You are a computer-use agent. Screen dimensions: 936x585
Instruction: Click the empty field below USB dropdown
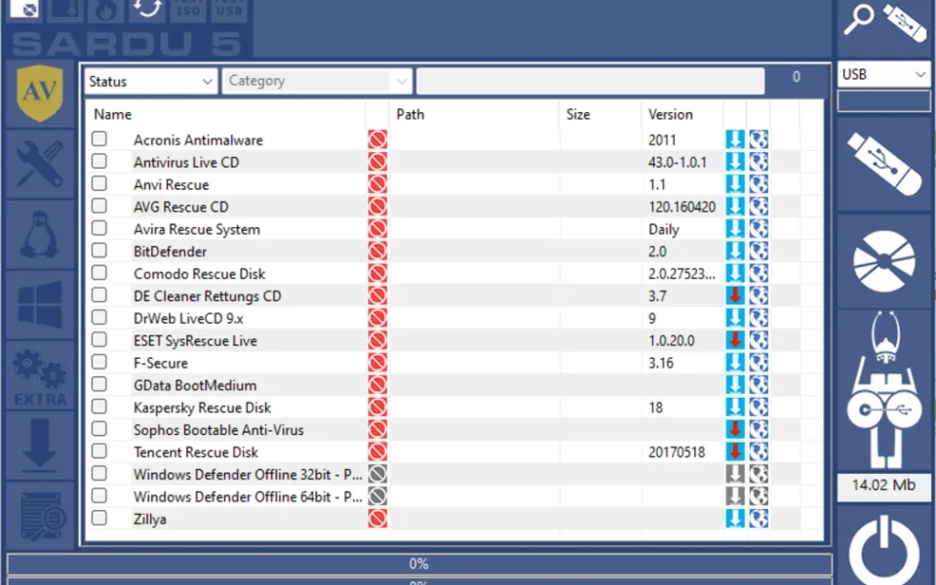pos(884,100)
